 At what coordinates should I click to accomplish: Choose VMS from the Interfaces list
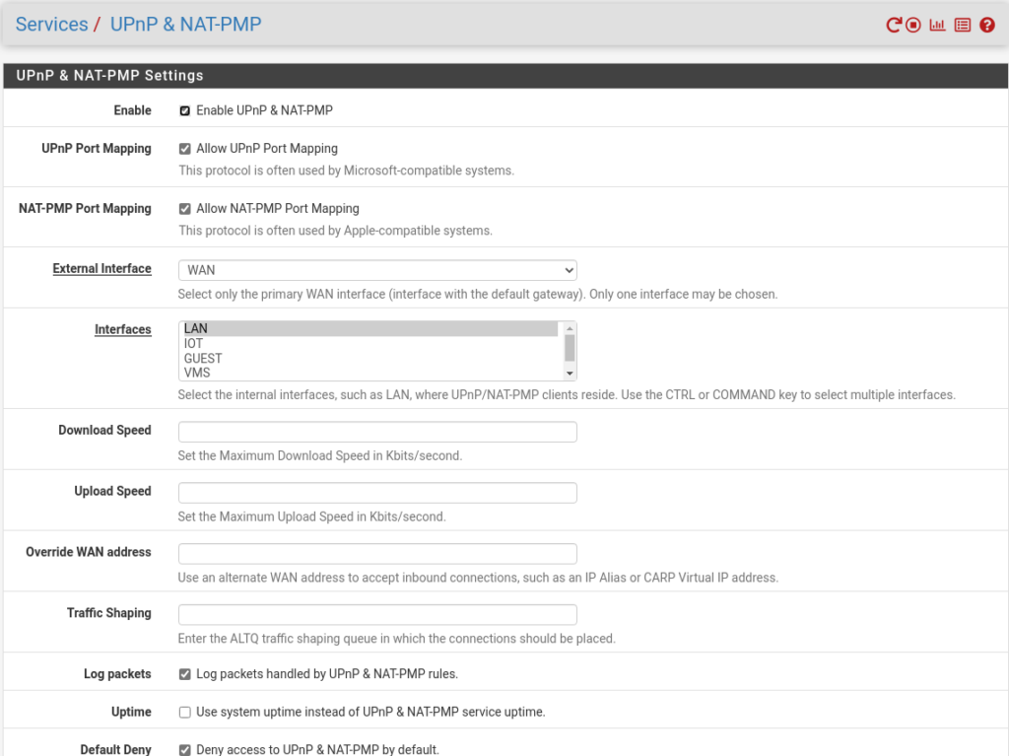click(x=197, y=374)
